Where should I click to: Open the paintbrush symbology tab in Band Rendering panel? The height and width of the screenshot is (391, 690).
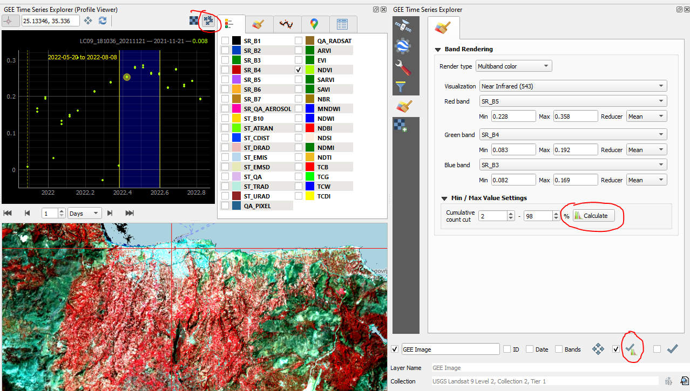443,26
